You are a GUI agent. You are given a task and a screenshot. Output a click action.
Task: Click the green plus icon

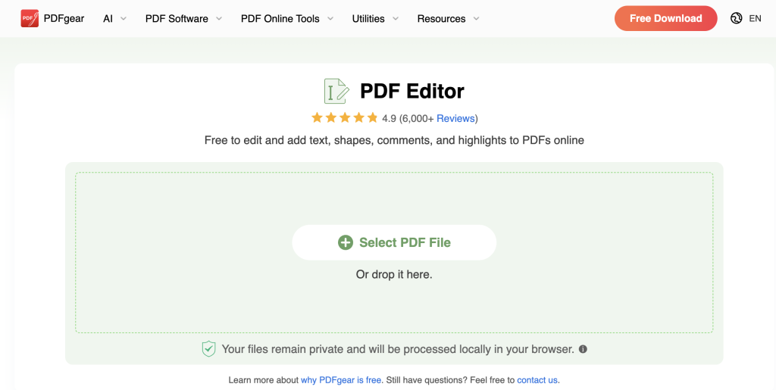[346, 242]
